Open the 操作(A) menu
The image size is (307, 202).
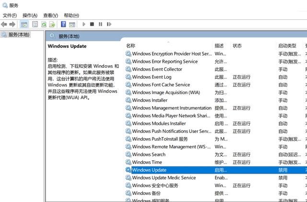point(30,15)
